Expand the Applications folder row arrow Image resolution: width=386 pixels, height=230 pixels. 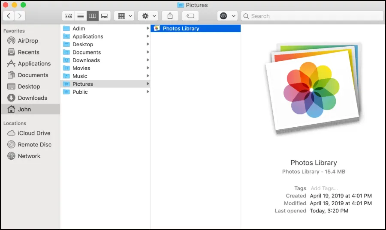click(148, 36)
